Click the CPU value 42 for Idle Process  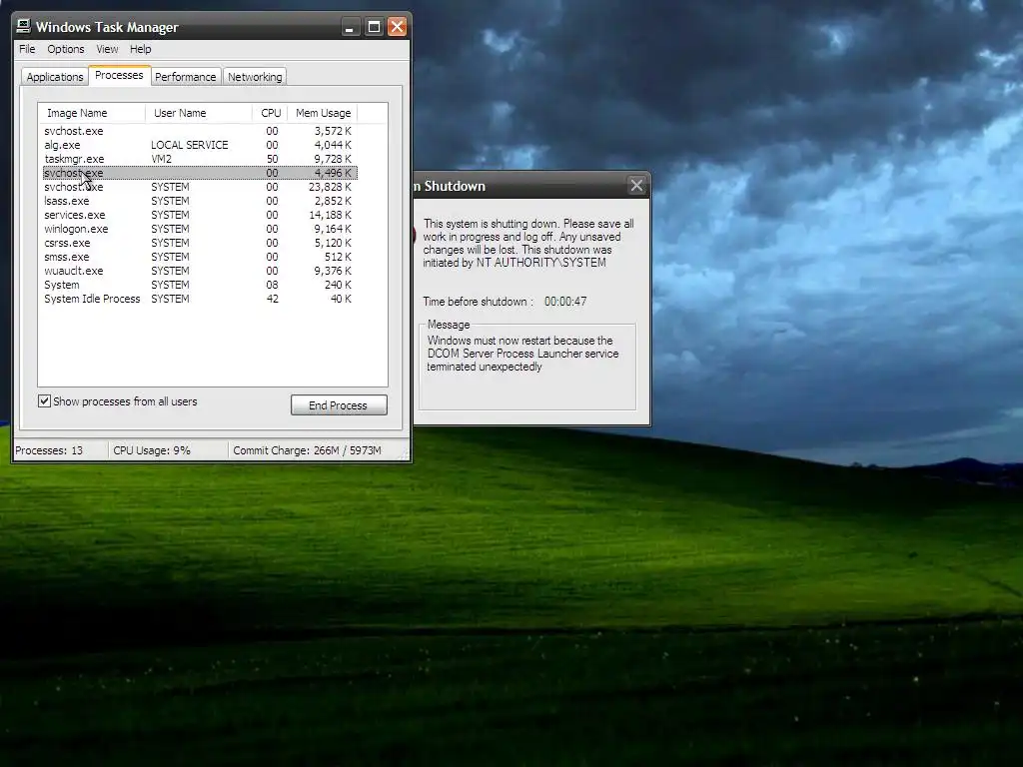(272, 299)
